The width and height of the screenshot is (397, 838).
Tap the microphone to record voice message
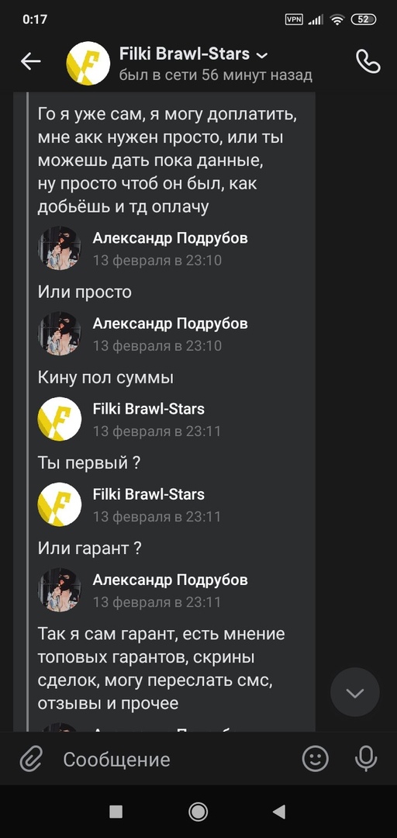(366, 758)
